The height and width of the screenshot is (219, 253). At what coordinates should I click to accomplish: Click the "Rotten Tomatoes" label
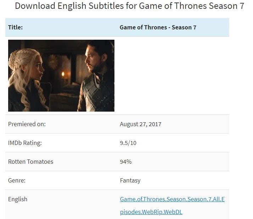point(30,162)
